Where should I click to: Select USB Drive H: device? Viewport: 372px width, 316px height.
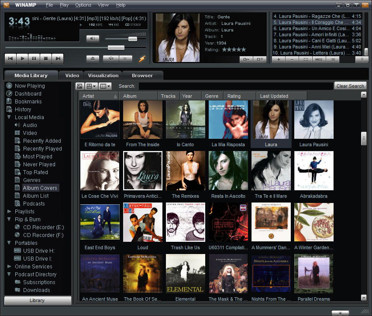39,251
